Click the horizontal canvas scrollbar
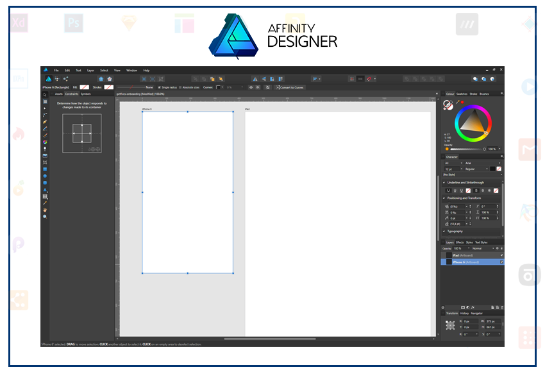The width and height of the screenshot is (545, 372). 270,339
